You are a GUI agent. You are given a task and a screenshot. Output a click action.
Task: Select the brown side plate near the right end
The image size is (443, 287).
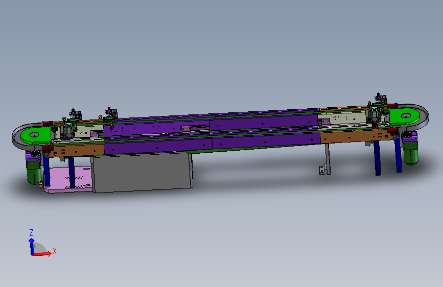(x=357, y=136)
